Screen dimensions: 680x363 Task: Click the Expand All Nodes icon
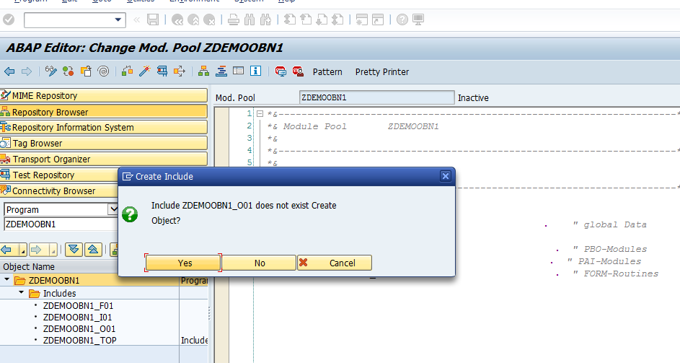74,250
